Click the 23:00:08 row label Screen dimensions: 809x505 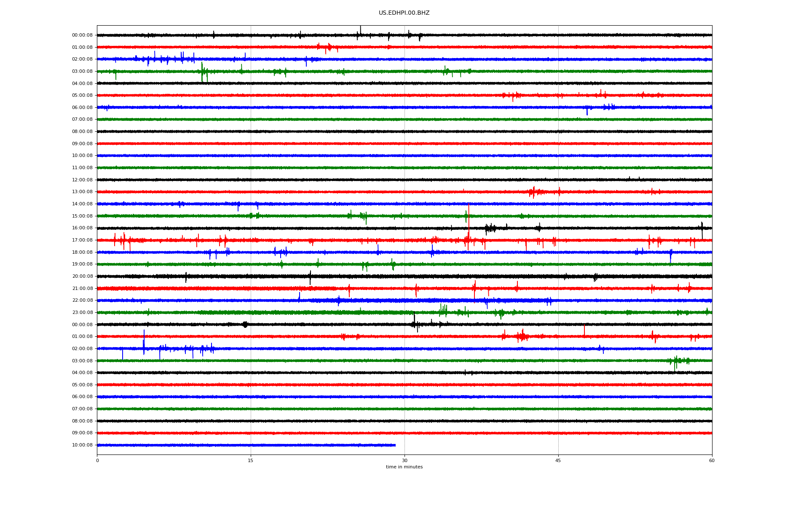pyautogui.click(x=82, y=313)
